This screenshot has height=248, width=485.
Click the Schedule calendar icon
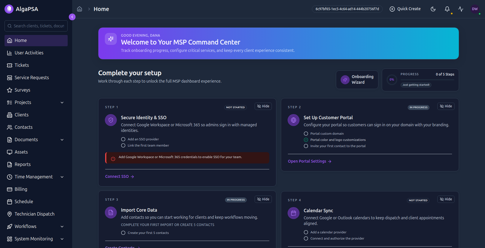coord(10,202)
